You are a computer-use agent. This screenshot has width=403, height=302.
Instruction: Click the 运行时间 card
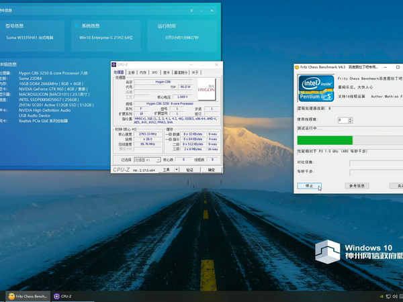coord(182,36)
